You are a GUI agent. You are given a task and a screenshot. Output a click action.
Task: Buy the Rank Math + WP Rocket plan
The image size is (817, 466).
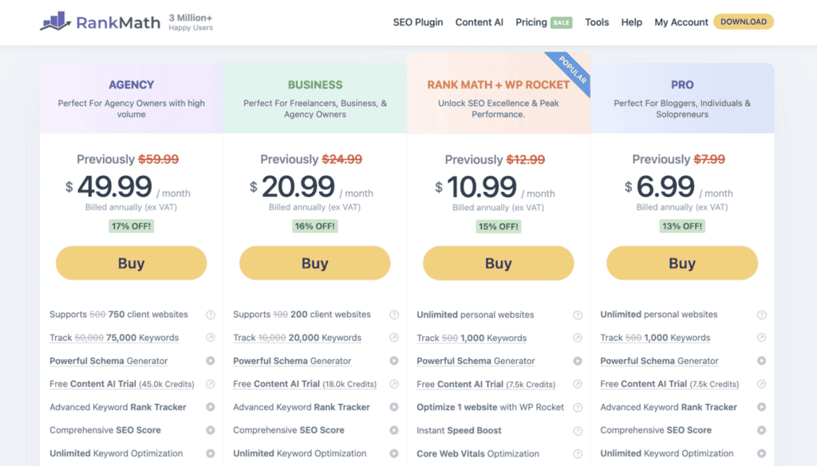pyautogui.click(x=498, y=263)
